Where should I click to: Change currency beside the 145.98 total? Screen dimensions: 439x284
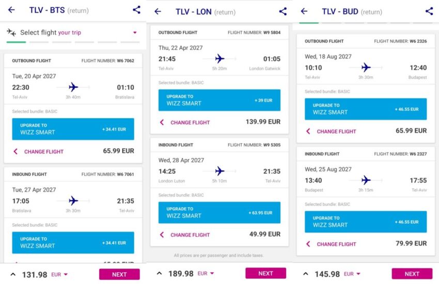(352, 274)
